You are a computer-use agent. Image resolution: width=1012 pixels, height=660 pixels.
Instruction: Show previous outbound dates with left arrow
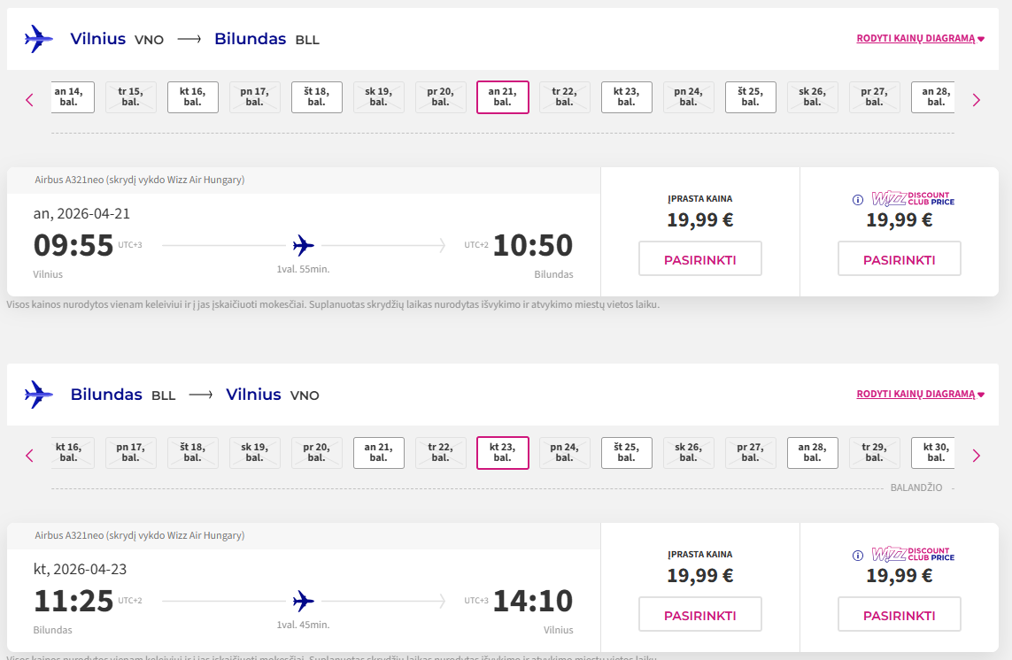(x=29, y=100)
